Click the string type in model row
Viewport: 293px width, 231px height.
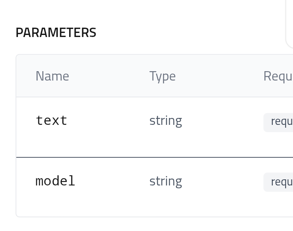point(166,181)
